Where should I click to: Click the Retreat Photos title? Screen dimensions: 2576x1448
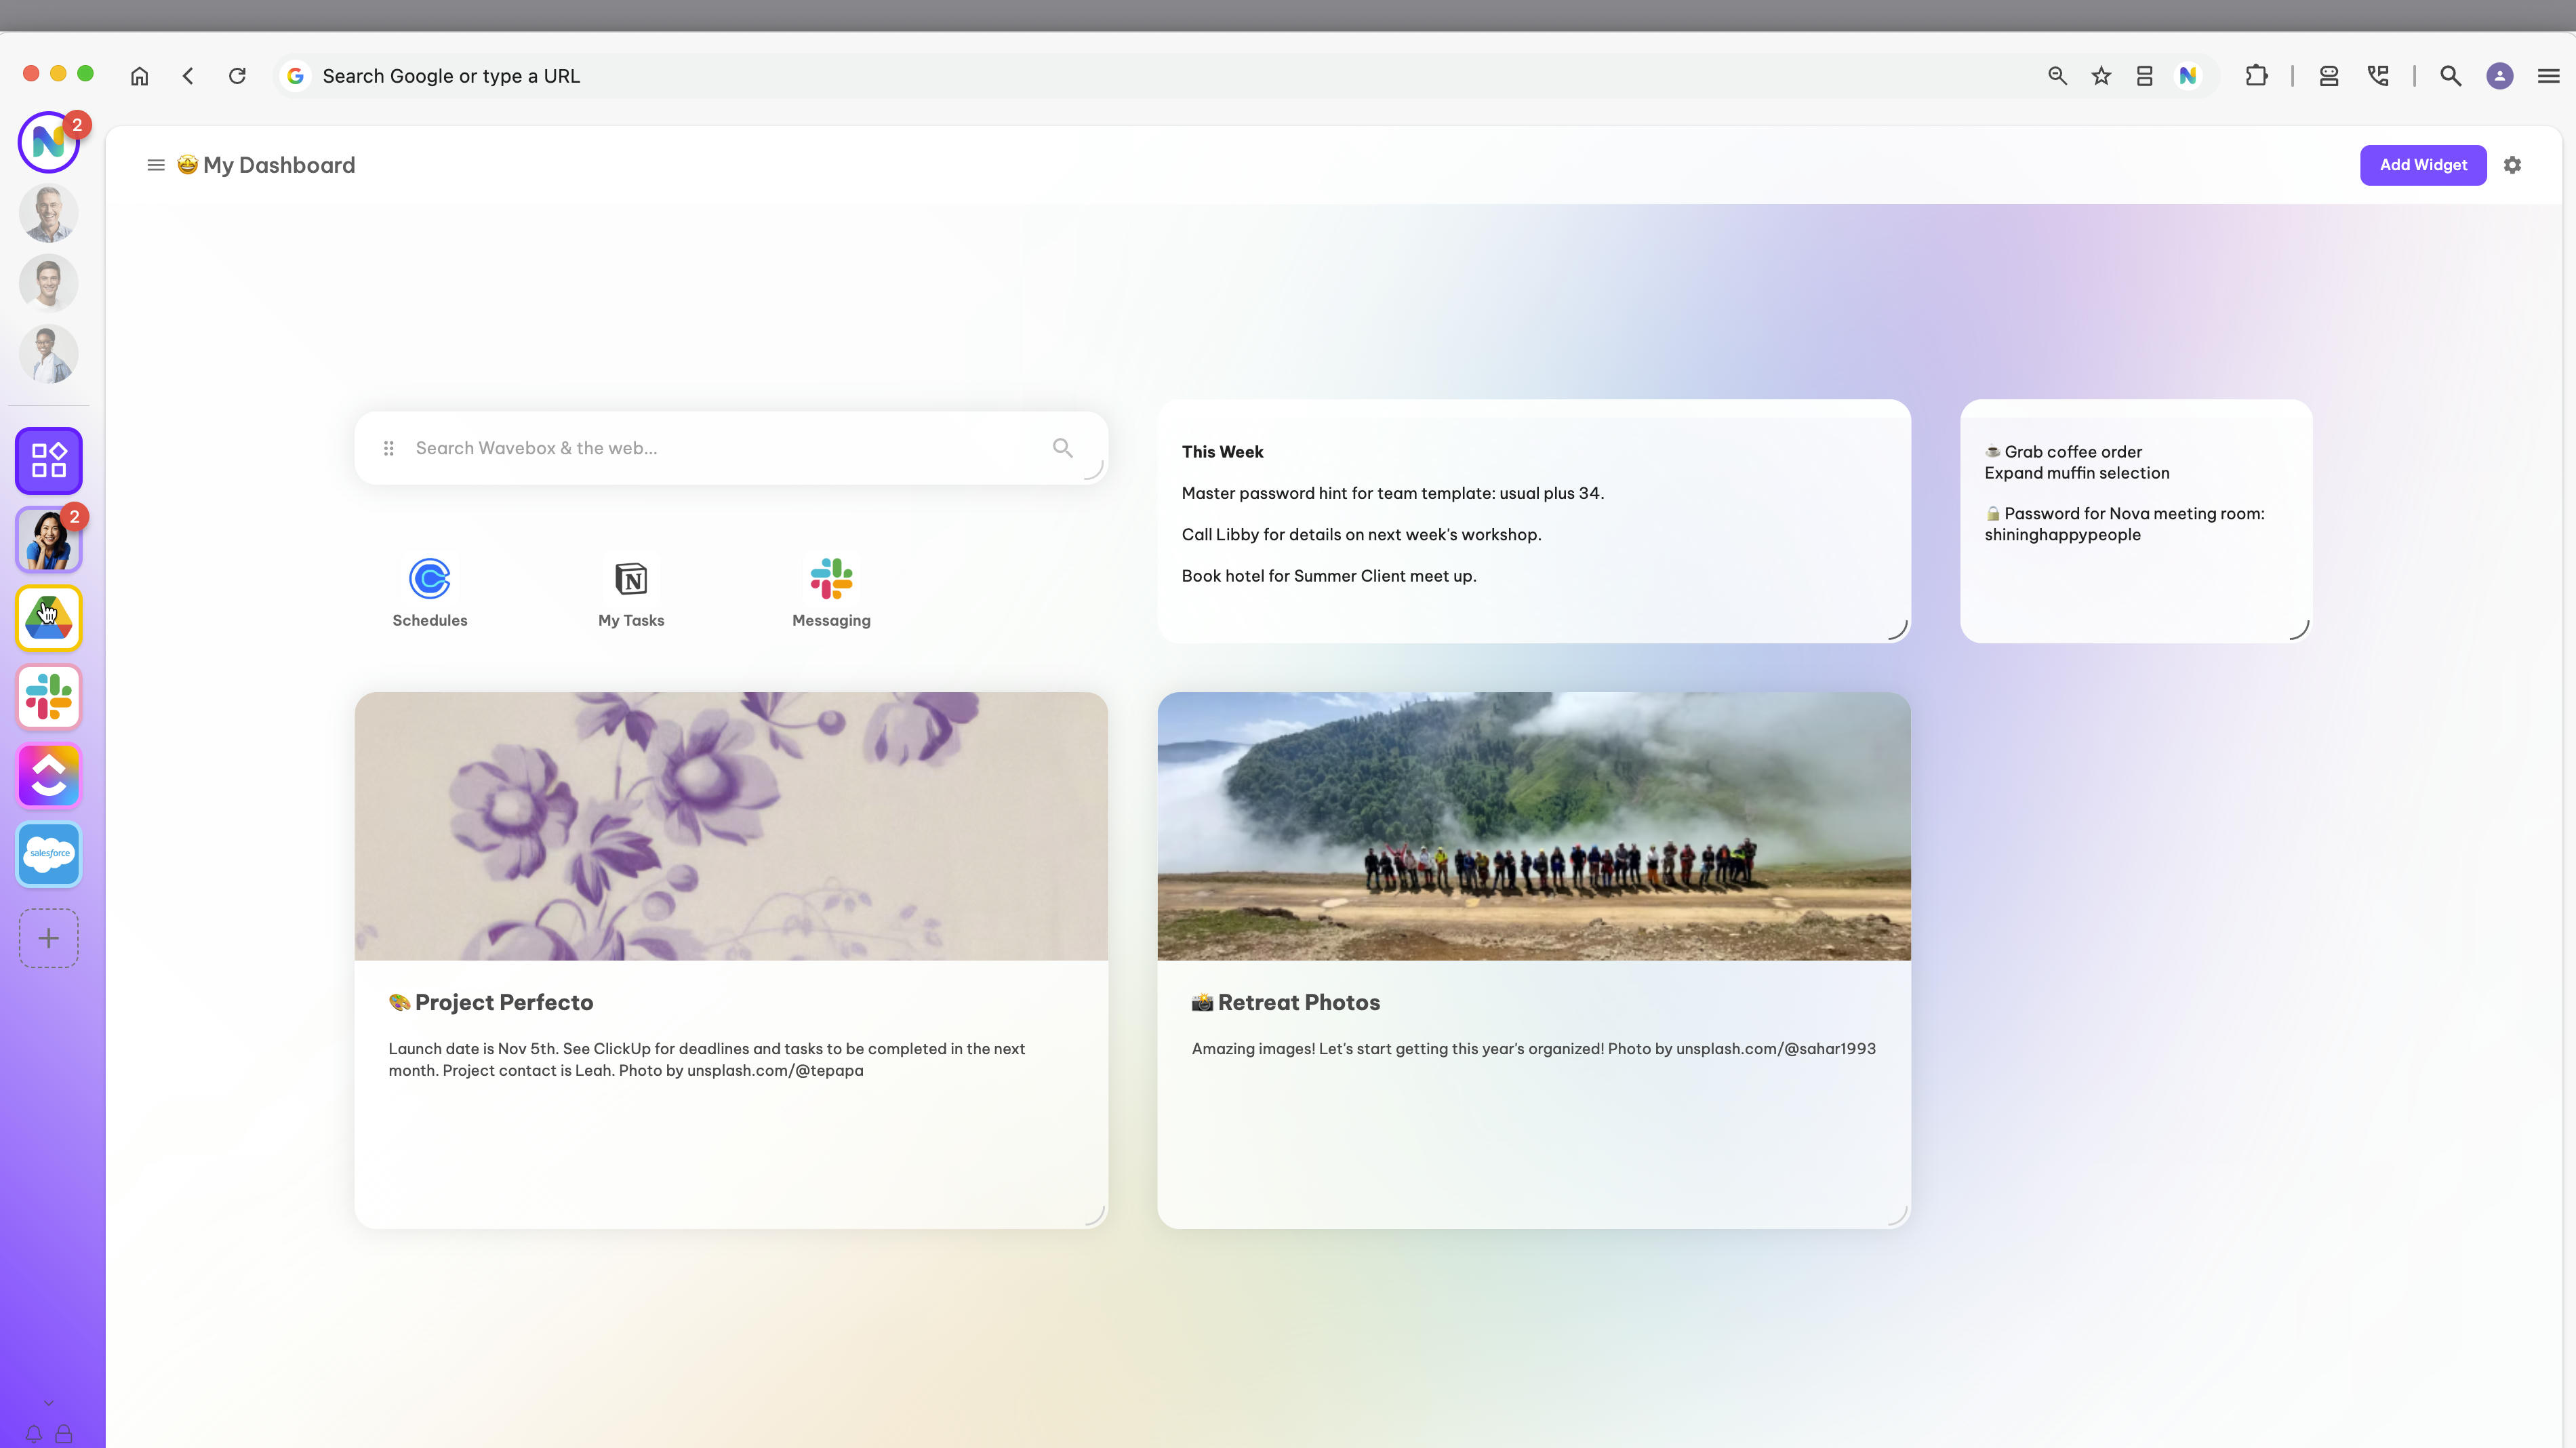tap(1286, 1002)
